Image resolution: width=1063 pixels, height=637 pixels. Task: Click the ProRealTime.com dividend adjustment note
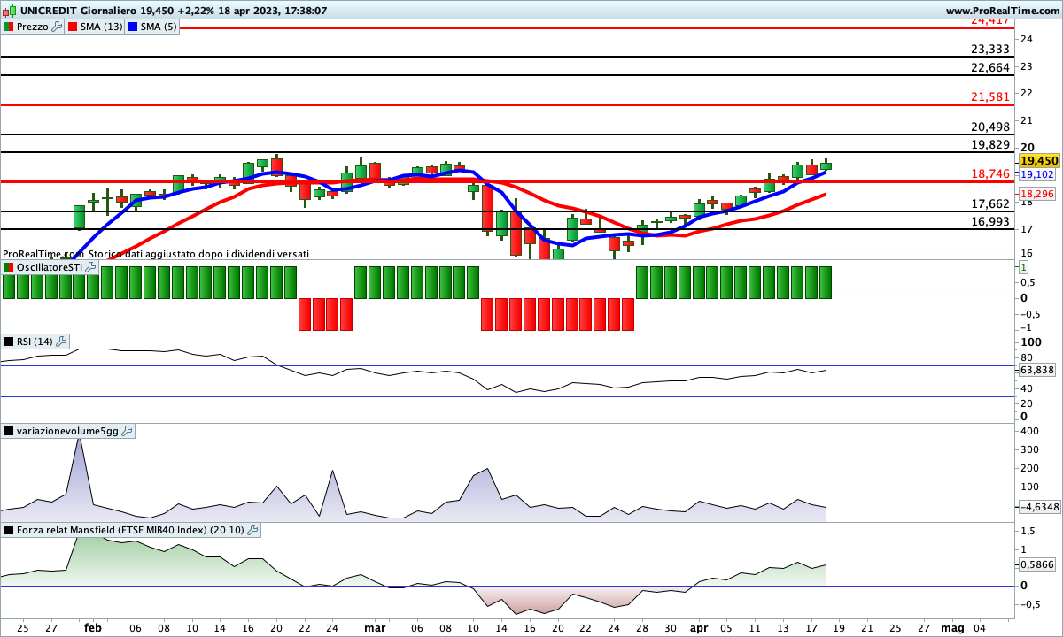156,253
